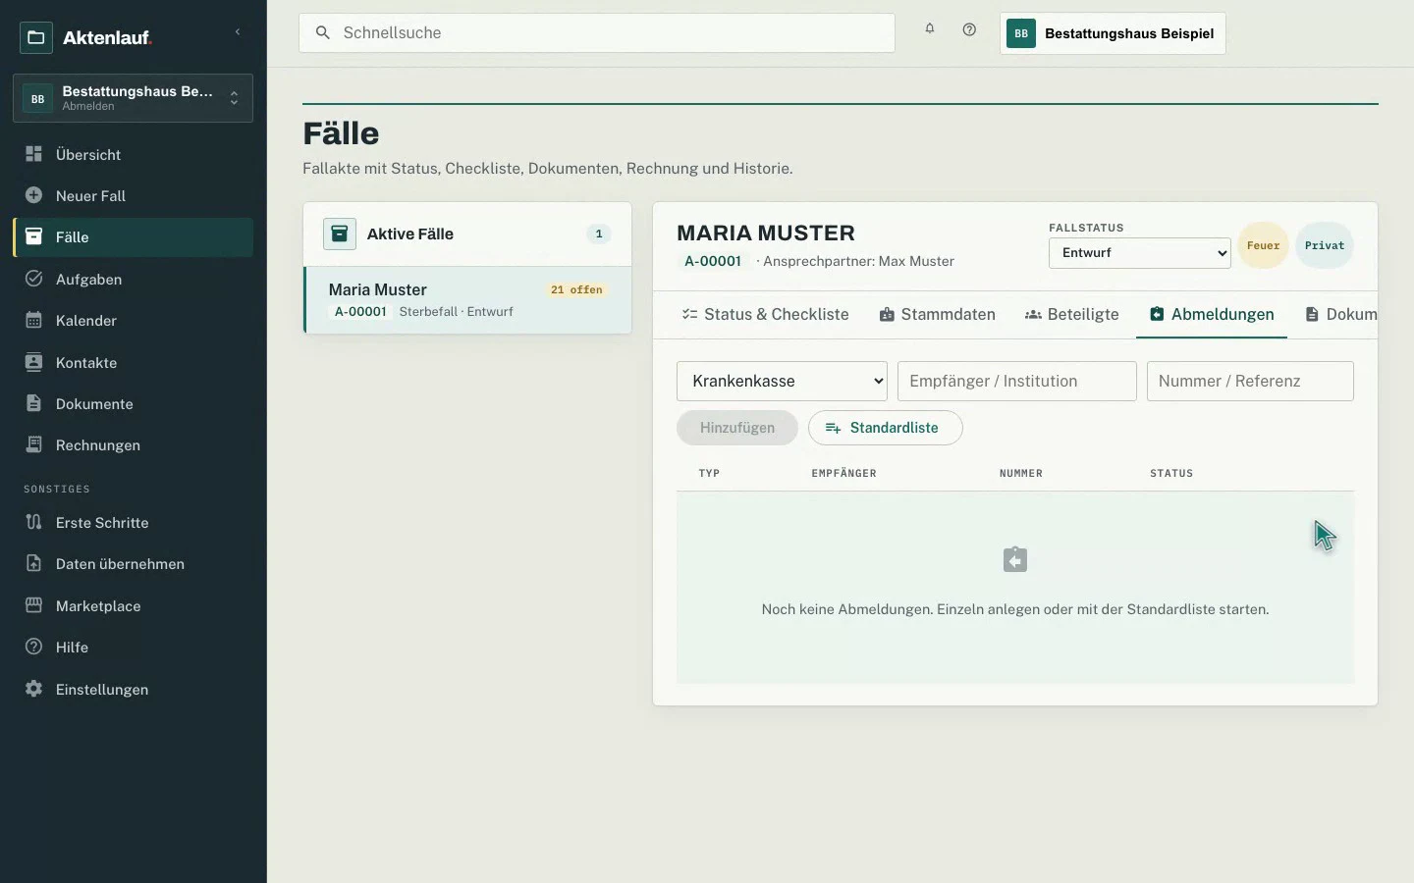Click the Nummer / Referenz field
This screenshot has height=883, width=1414.
click(x=1250, y=381)
